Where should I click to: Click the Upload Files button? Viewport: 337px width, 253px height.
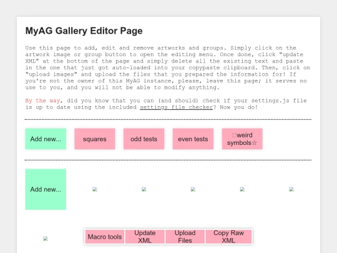(185, 237)
